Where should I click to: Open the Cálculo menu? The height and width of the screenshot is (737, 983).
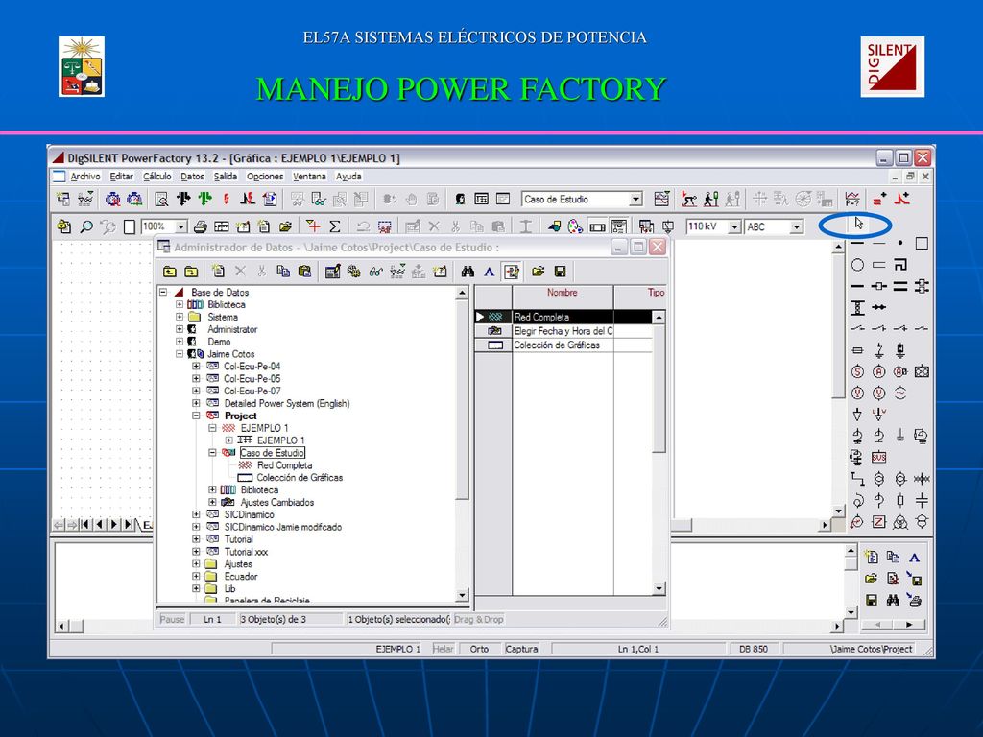pyautogui.click(x=156, y=177)
